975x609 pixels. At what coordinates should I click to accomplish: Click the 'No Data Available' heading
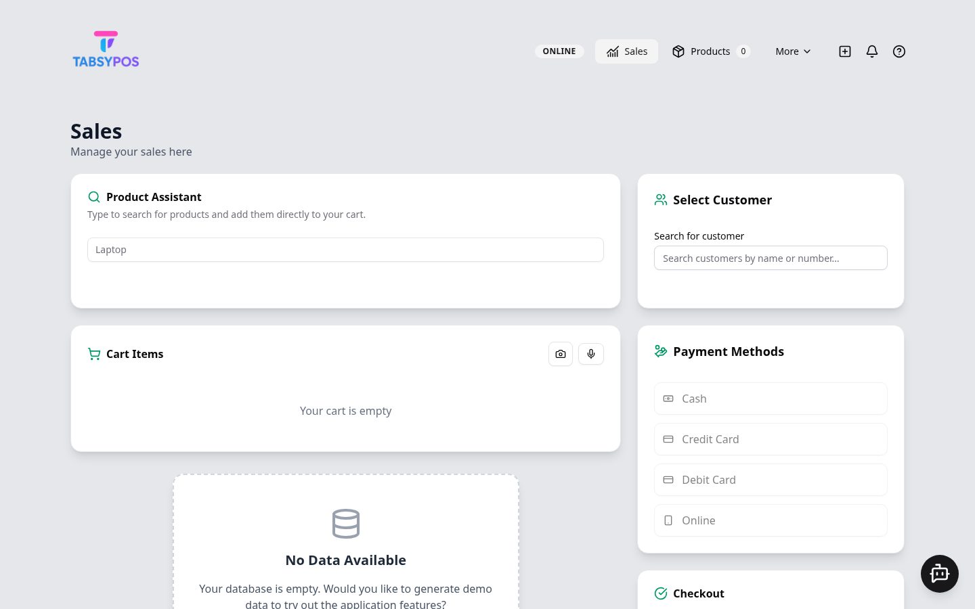point(346,560)
